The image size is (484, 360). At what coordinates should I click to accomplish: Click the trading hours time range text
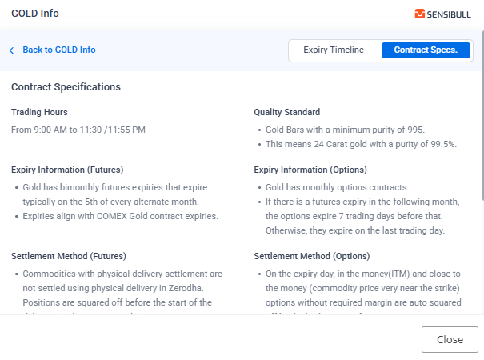(78, 129)
